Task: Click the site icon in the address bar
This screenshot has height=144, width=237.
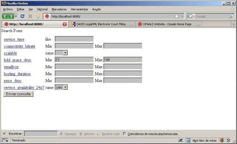Action: (x=47, y=16)
